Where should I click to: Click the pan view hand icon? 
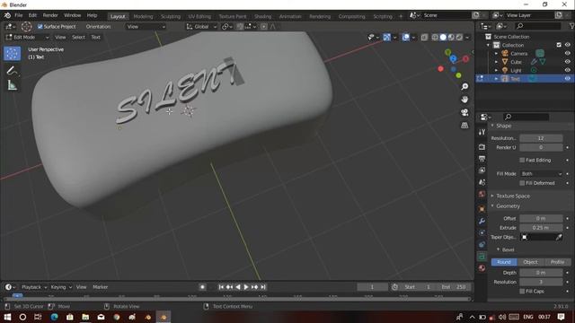[464, 100]
